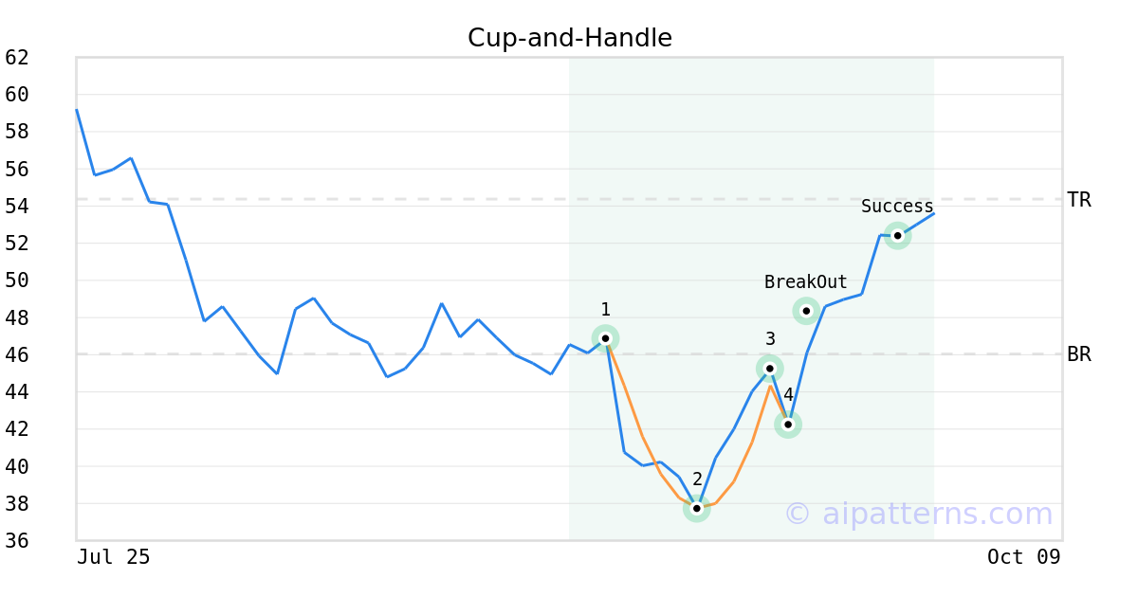Click the 42 price axis label

tap(17, 428)
